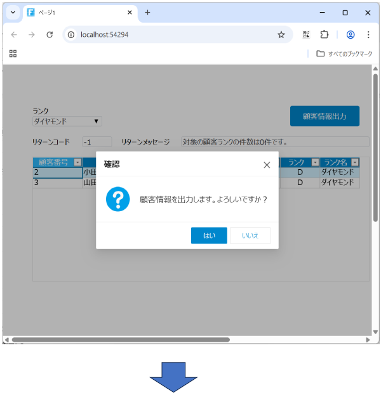The image size is (381, 395).
Task: Click the scroll up arrow
Action: (x=375, y=68)
